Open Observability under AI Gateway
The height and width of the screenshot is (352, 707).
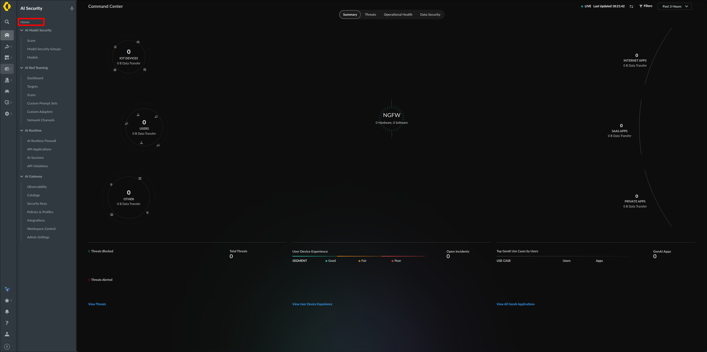click(37, 187)
